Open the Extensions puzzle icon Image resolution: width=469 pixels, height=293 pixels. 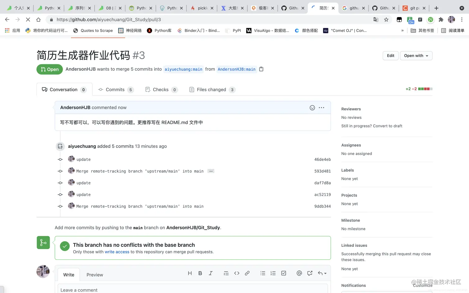pos(441,20)
